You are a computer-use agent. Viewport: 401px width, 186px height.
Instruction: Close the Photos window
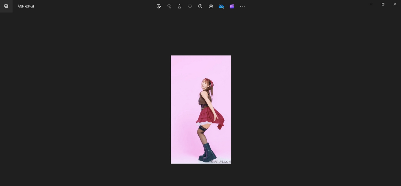pyautogui.click(x=395, y=4)
